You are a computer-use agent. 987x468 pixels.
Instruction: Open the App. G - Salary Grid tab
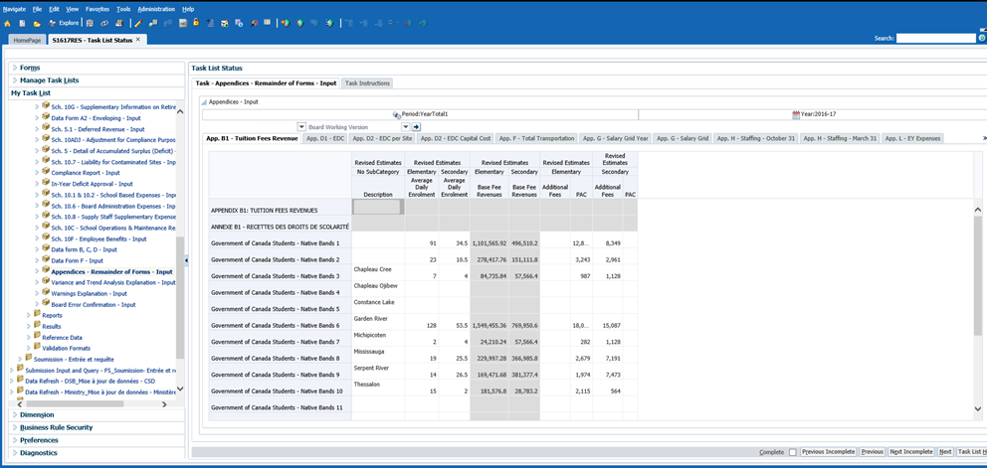(x=683, y=138)
